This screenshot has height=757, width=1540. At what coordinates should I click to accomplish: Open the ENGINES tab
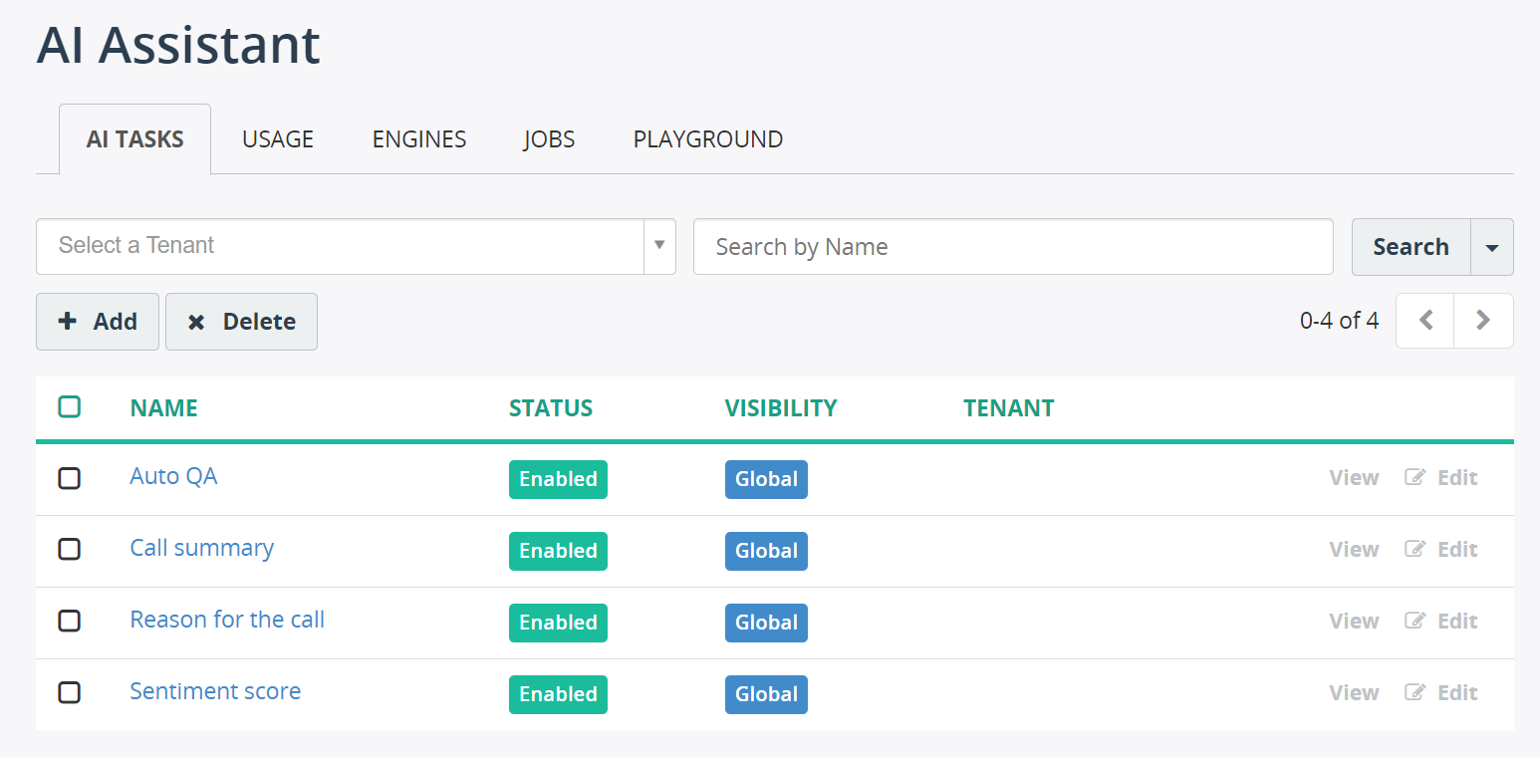[419, 139]
